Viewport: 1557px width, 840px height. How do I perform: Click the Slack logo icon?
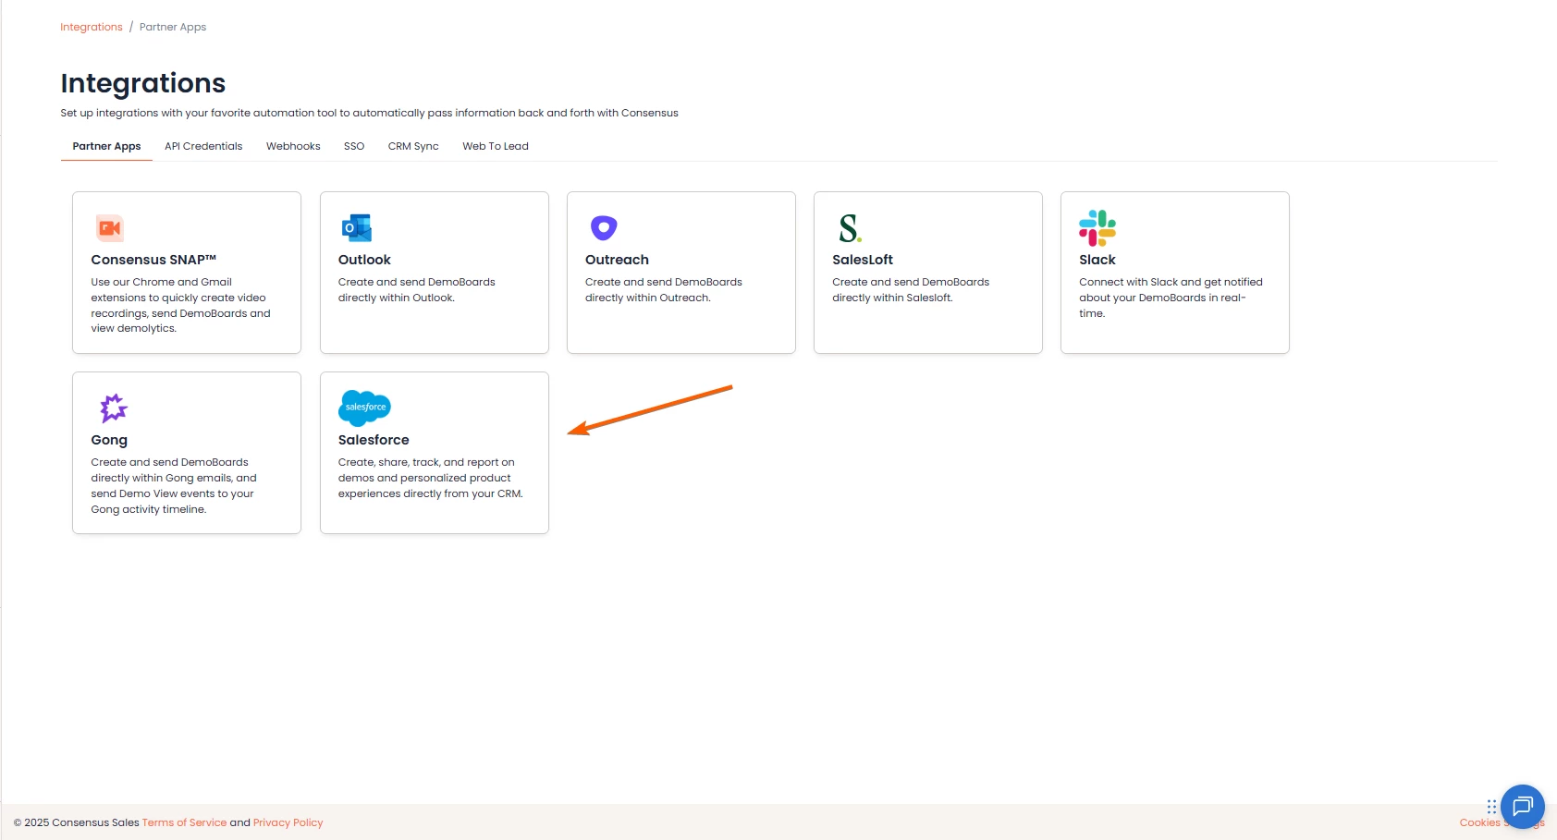[1097, 228]
